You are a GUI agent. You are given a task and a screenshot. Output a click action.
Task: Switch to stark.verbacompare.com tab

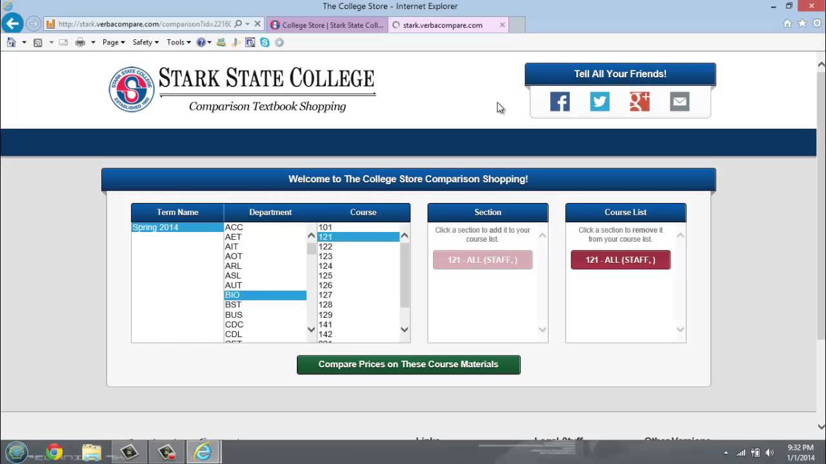tap(442, 25)
